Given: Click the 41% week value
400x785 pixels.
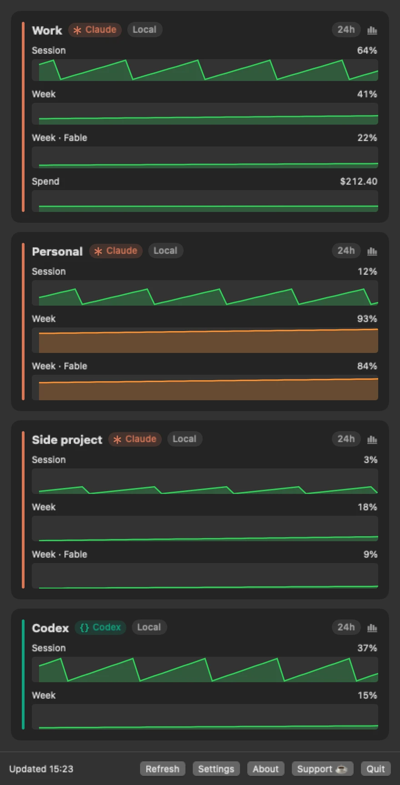Looking at the screenshot, I should tap(367, 94).
